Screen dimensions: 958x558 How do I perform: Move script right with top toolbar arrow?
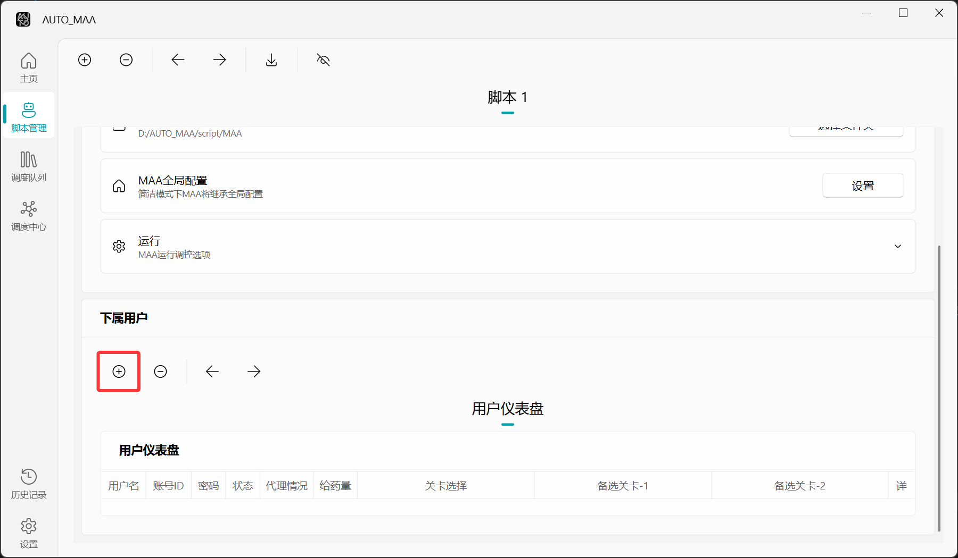click(219, 60)
